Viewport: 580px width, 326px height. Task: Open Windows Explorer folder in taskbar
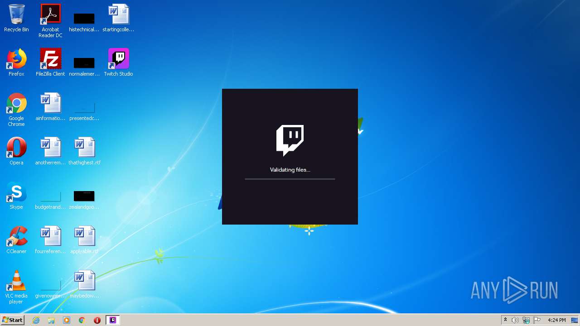click(x=51, y=320)
